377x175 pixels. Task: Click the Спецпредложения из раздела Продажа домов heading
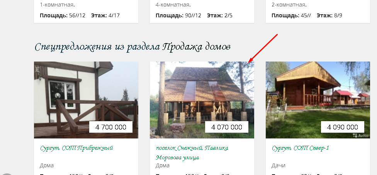(x=132, y=47)
